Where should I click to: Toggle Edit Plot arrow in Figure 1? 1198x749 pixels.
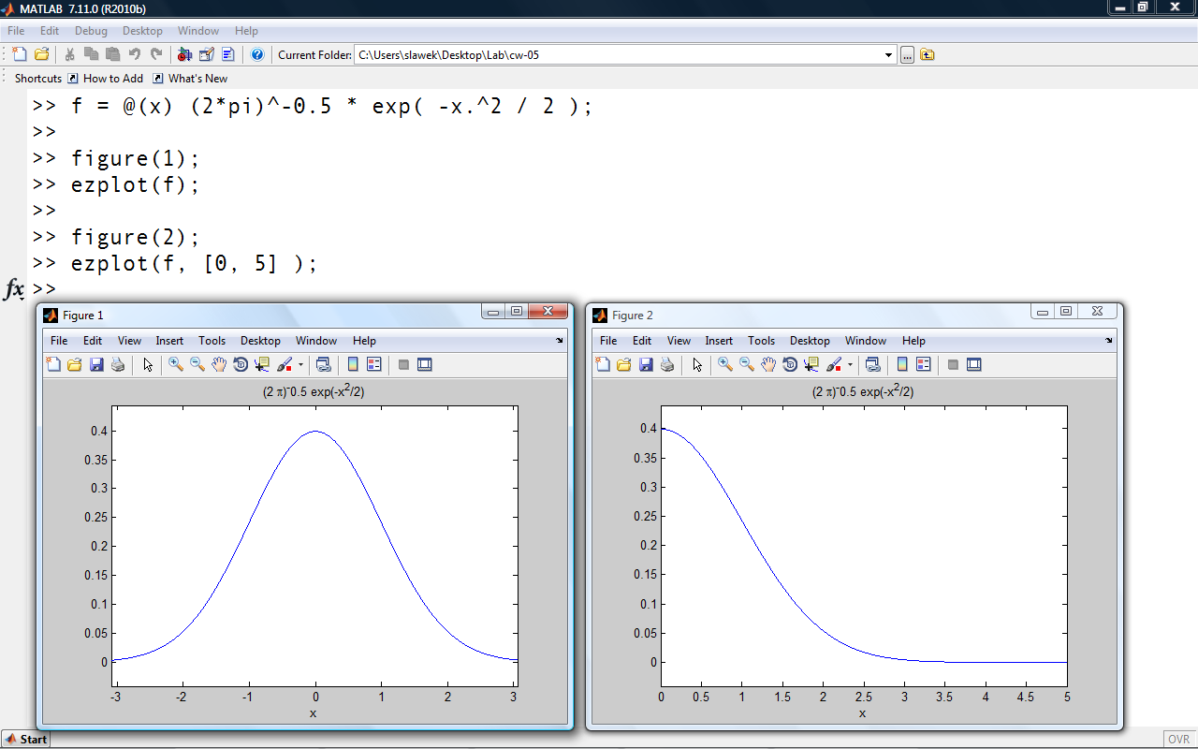[148, 365]
